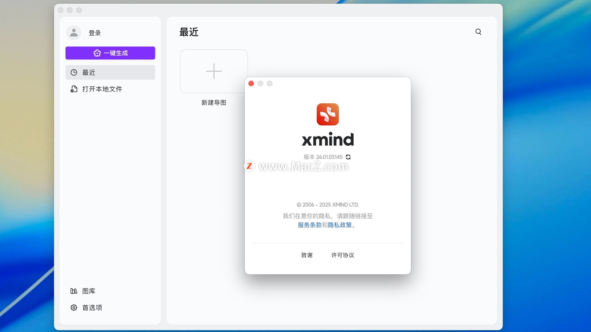
Task: Click the 许可协议 button
Action: 343,255
